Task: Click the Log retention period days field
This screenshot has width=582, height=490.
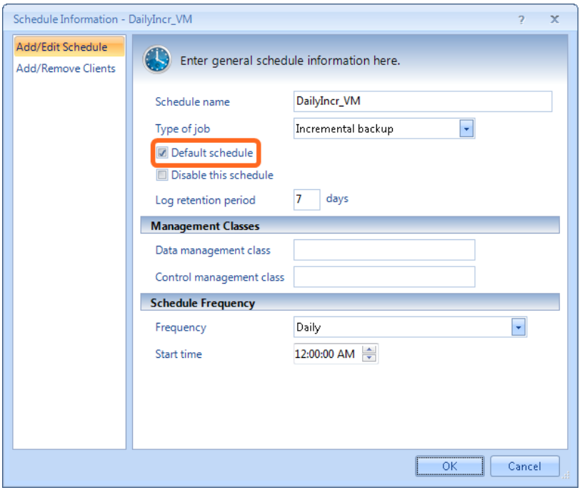Action: (x=306, y=200)
